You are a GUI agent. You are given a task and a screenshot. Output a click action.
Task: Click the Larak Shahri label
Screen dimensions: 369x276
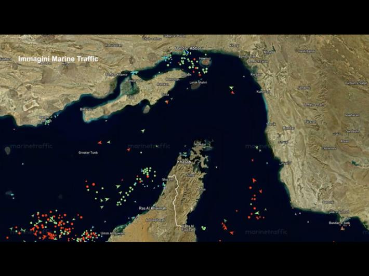(x=198, y=82)
